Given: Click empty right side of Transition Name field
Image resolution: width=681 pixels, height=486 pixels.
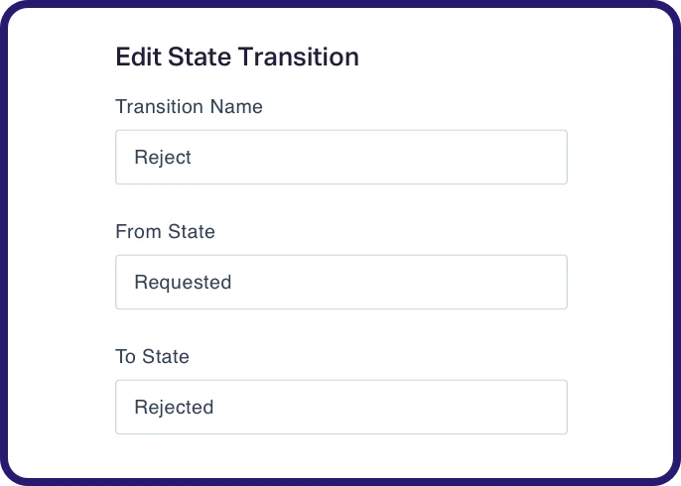Looking at the screenshot, I should pos(496,157).
